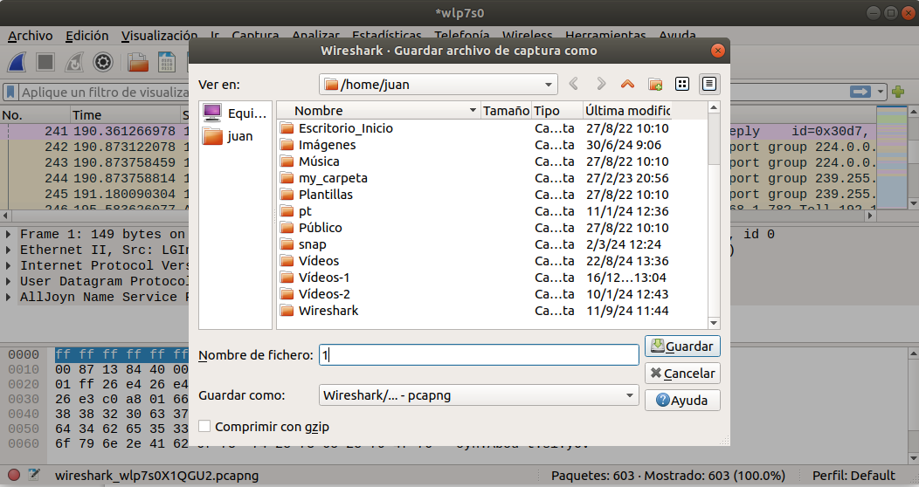Open the Archivo menu
919x487 pixels.
[x=30, y=36]
